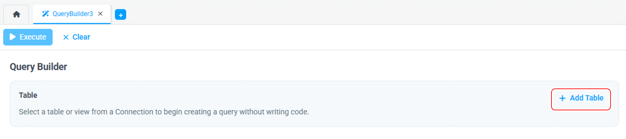Open the Home tab icon
This screenshot has height=139, width=626.
coord(16,14)
